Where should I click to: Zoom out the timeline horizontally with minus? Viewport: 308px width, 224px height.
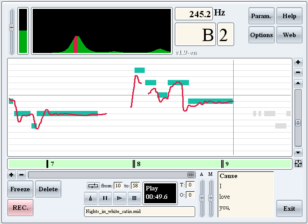pos(22,175)
